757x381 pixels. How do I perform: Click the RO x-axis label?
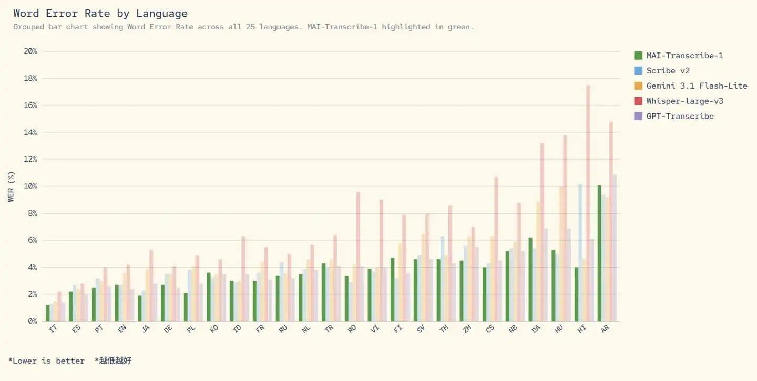click(352, 329)
